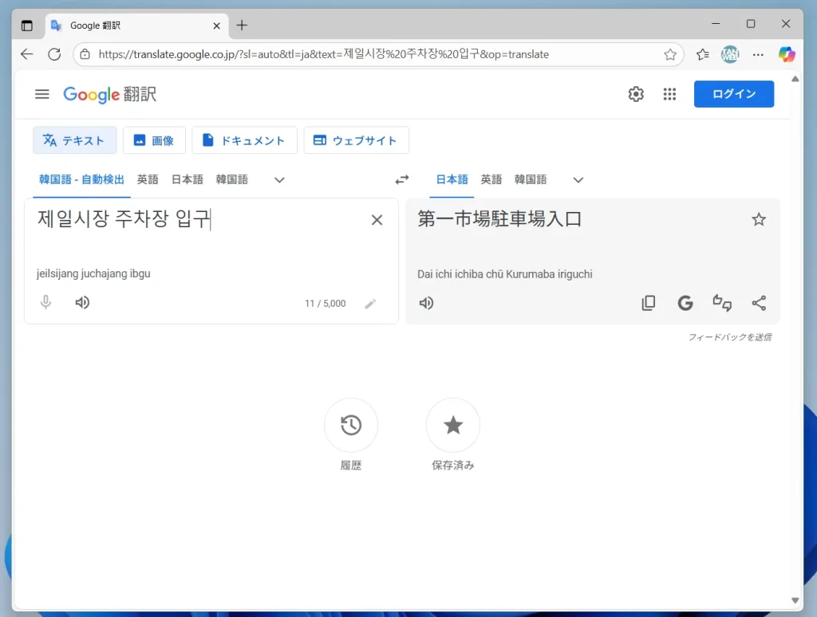Screen dimensions: 817x617
Task: Swap source and target languages
Action: [402, 179]
